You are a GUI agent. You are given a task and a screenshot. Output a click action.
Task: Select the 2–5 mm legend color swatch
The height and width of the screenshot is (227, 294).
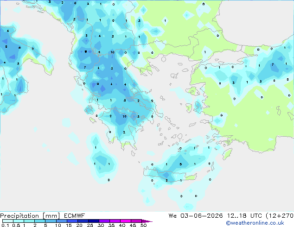click(40, 221)
